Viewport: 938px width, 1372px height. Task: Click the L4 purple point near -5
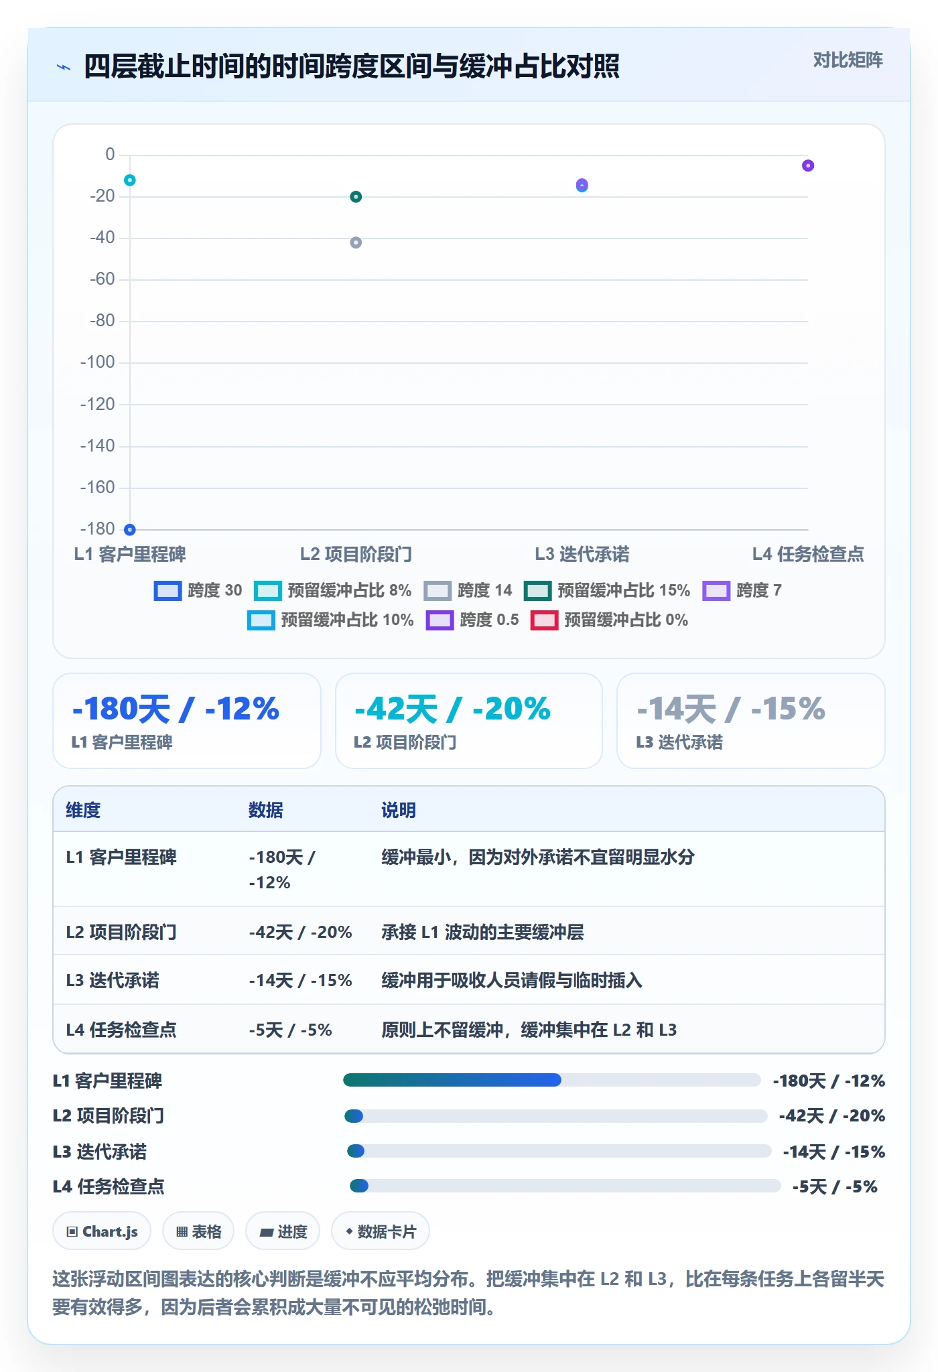point(808,165)
